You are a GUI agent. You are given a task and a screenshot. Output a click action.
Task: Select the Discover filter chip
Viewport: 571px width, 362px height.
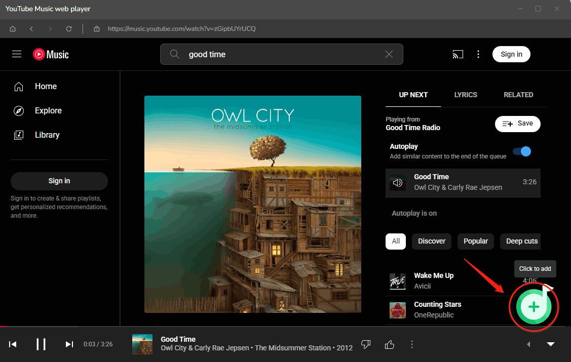432,242
